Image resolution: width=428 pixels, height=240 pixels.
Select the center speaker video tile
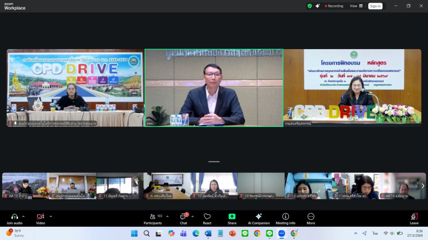(213, 88)
